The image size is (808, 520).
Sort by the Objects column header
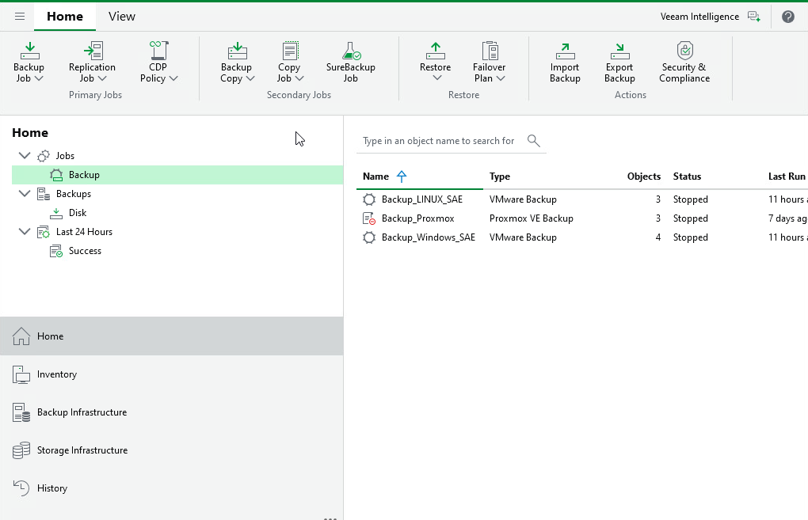[x=643, y=176]
